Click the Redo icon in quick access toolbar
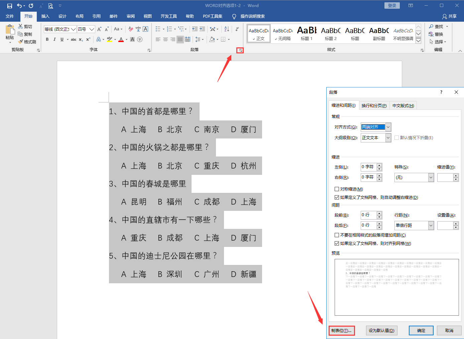The height and width of the screenshot is (339, 464). click(31, 6)
